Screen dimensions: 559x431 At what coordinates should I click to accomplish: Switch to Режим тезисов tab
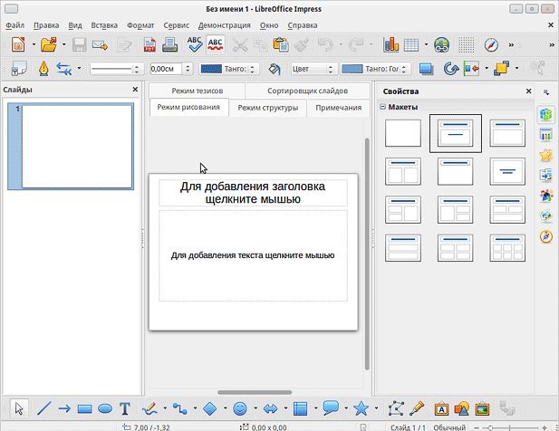(198, 91)
